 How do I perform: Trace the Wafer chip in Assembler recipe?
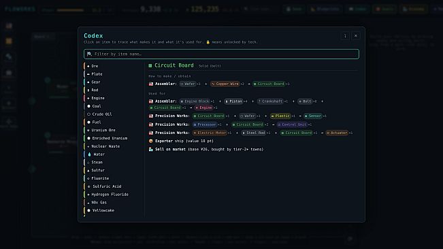click(188, 84)
